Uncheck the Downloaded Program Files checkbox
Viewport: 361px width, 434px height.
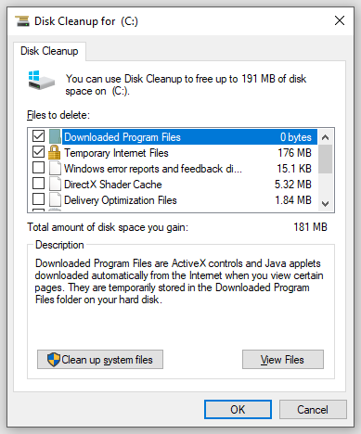pyautogui.click(x=38, y=136)
